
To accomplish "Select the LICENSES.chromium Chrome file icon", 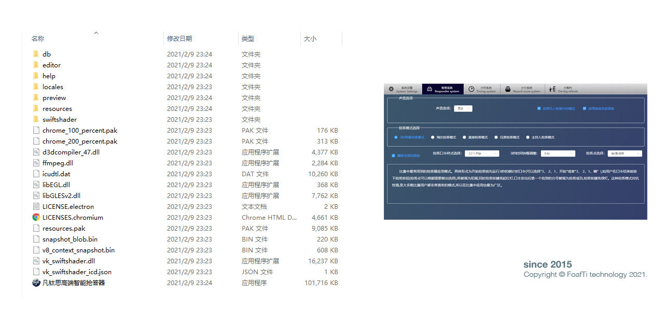I will pos(36,218).
